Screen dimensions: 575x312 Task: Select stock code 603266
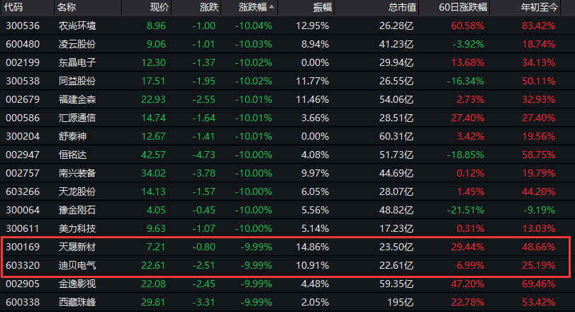(23, 191)
